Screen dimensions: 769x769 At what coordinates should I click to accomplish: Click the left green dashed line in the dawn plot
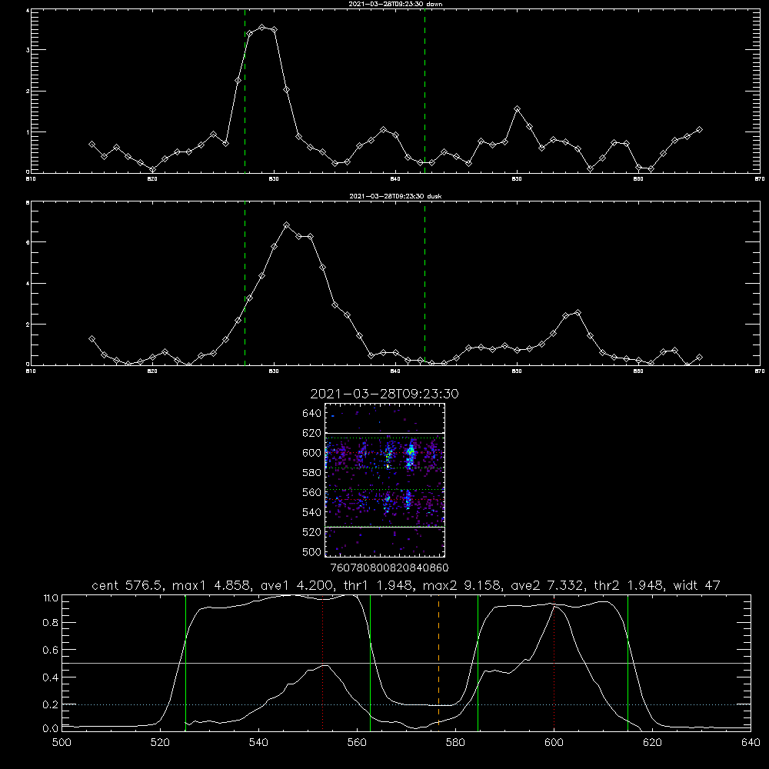pos(245,91)
